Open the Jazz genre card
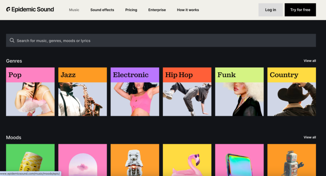The image size is (326, 176). point(82,92)
